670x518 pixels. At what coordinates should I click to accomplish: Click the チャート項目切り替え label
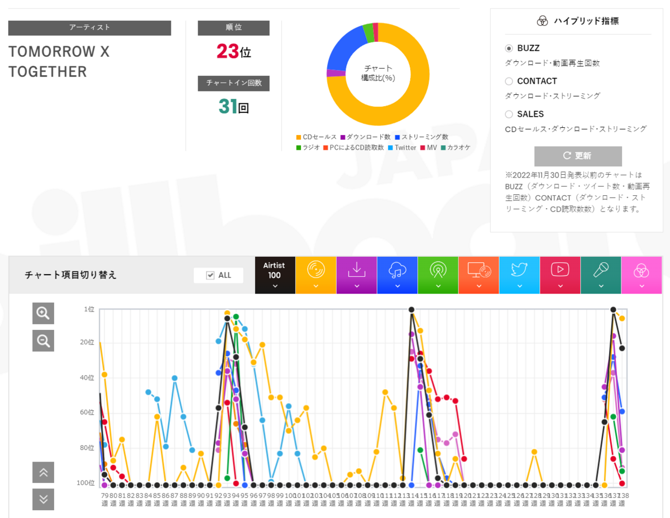coord(71,275)
